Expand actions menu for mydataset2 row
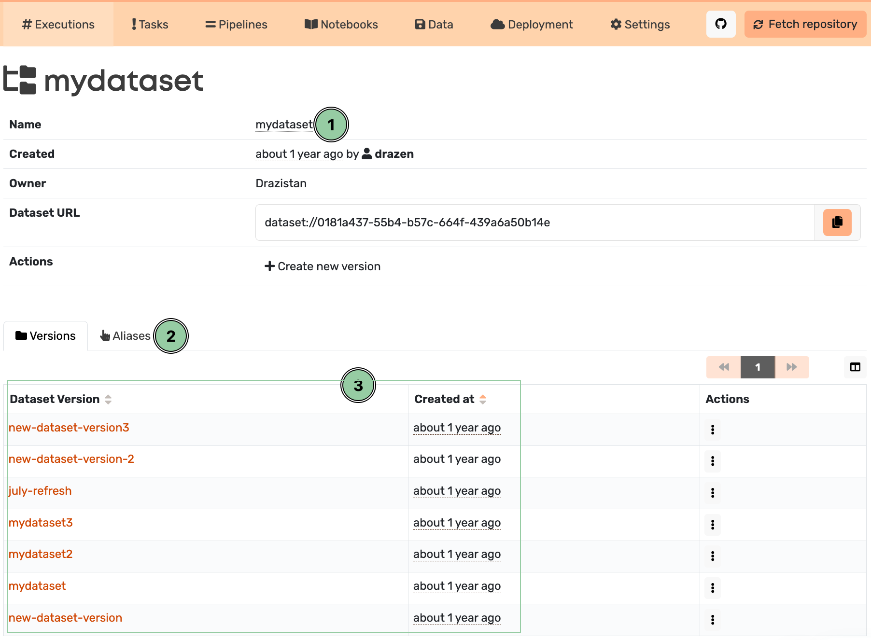This screenshot has height=640, width=871. coord(712,556)
